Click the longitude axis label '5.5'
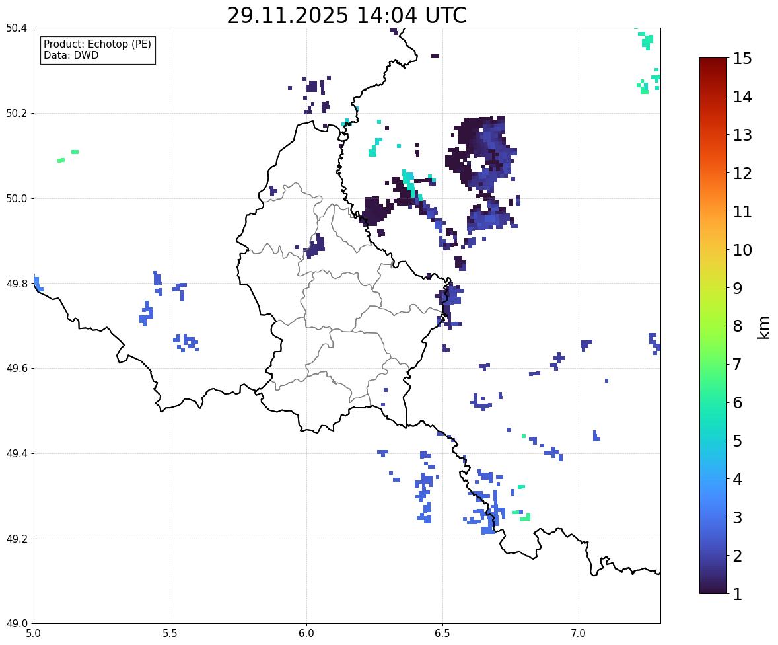 [x=170, y=634]
